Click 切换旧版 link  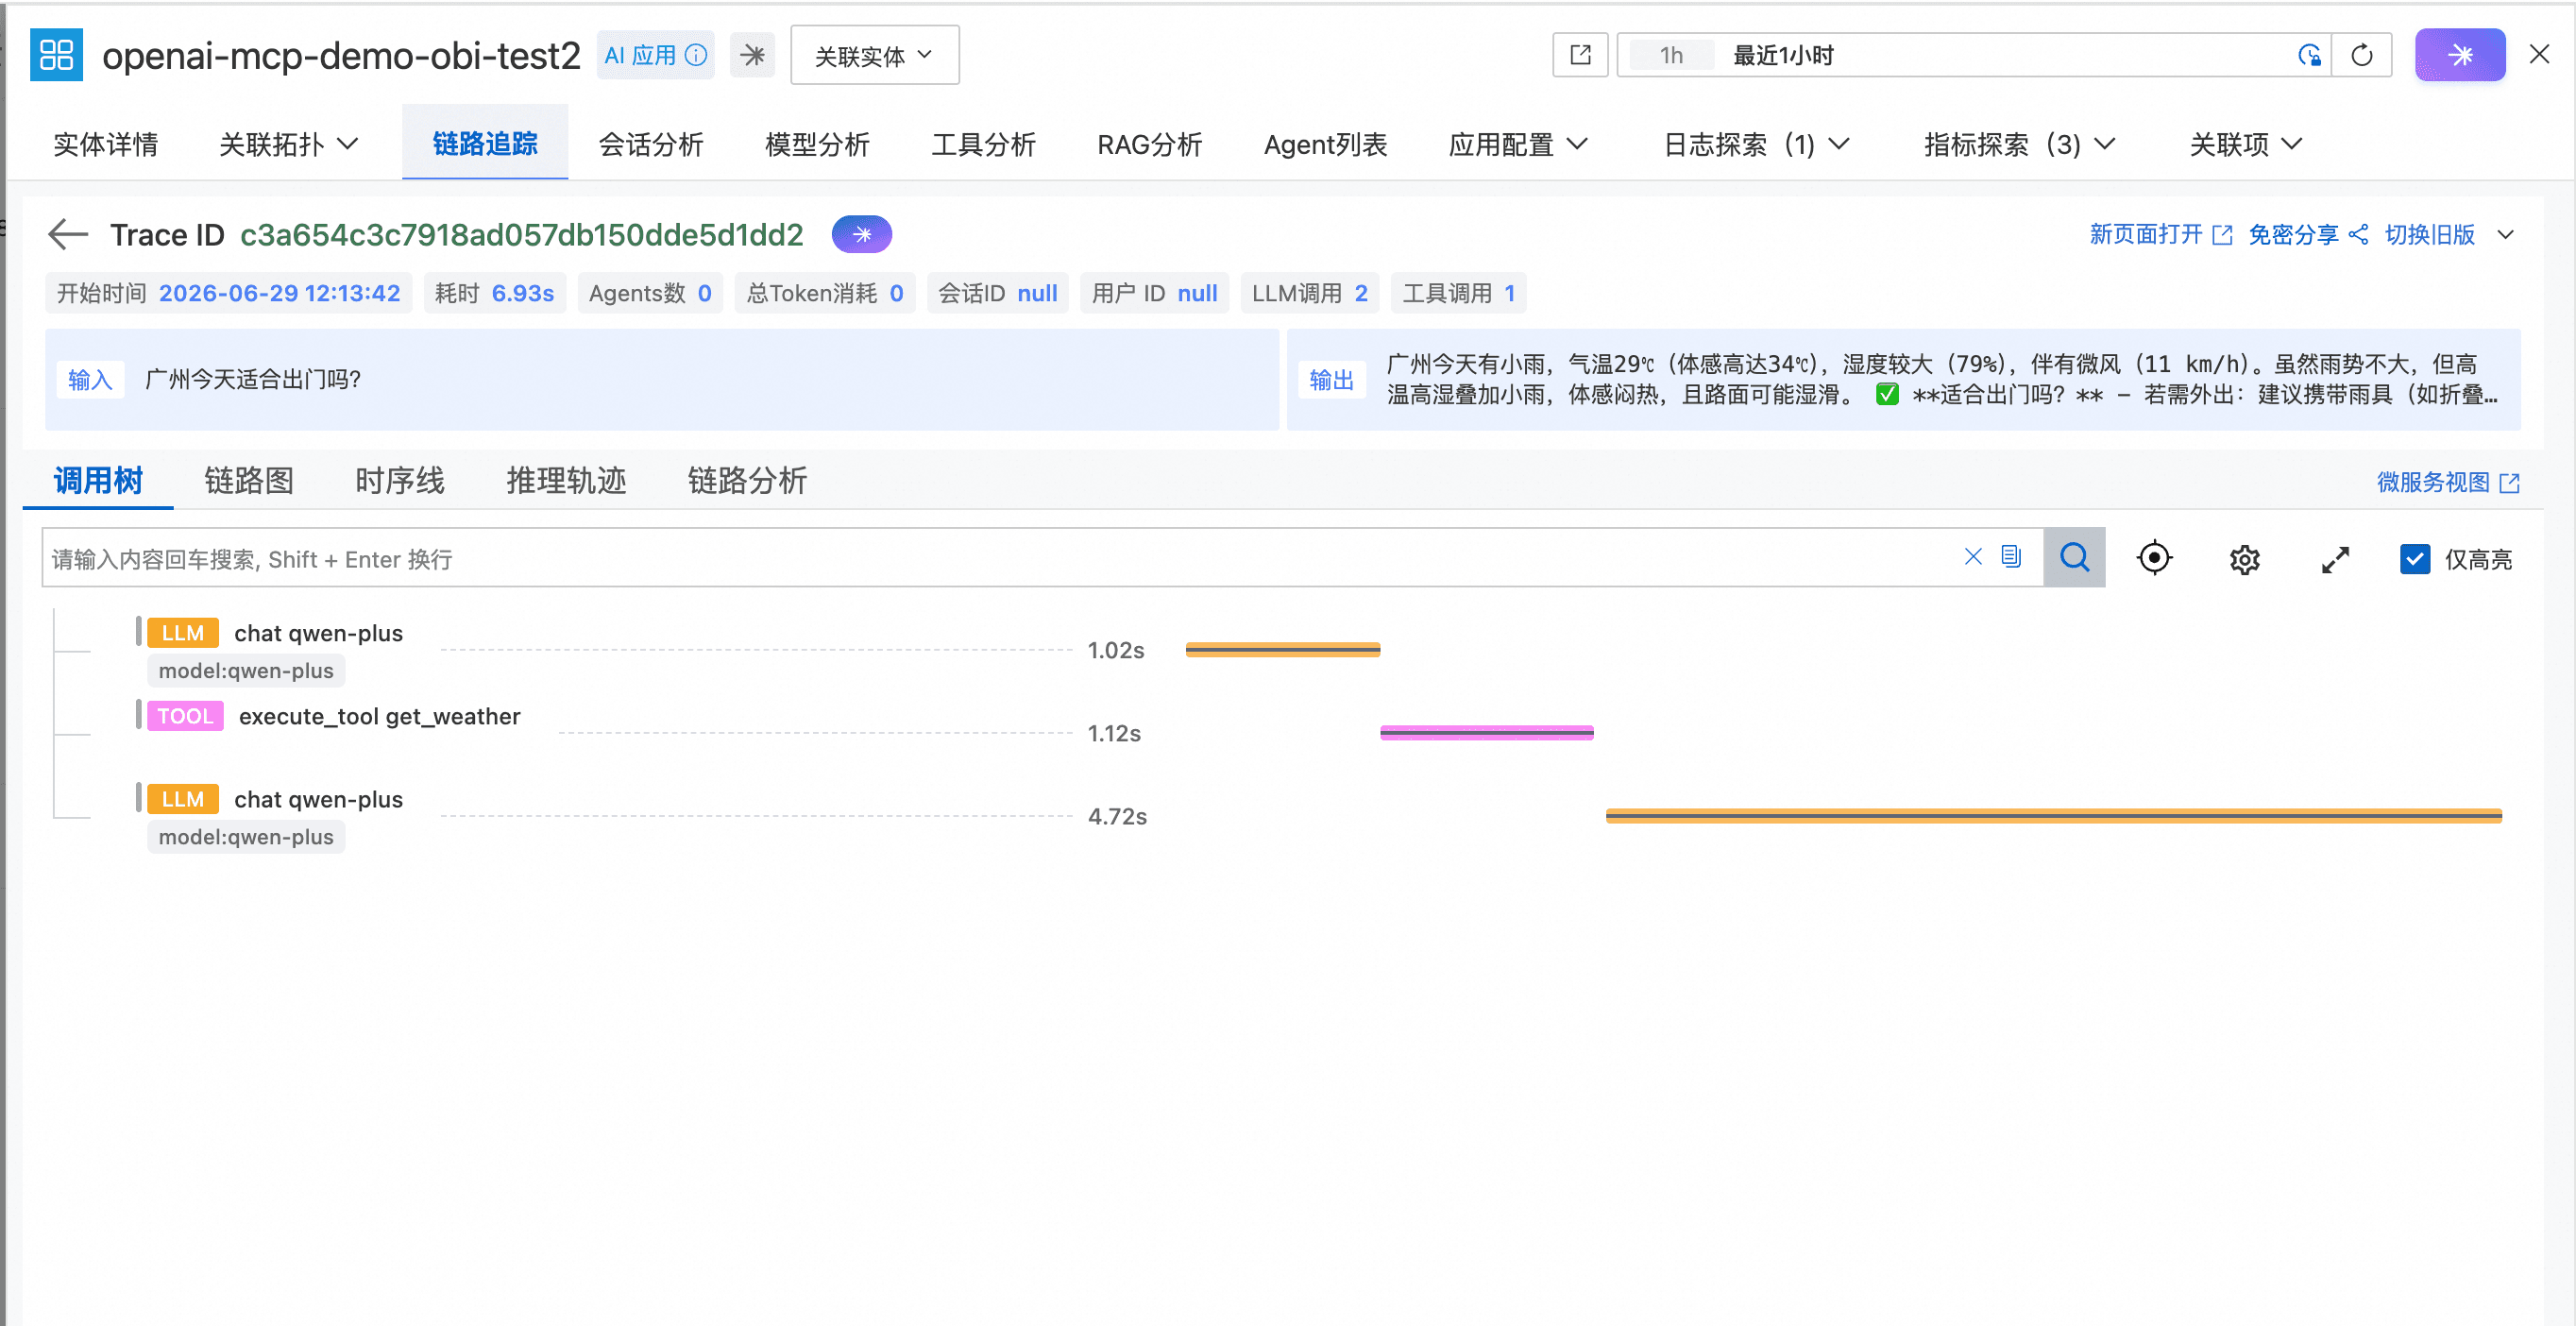[x=2429, y=234]
